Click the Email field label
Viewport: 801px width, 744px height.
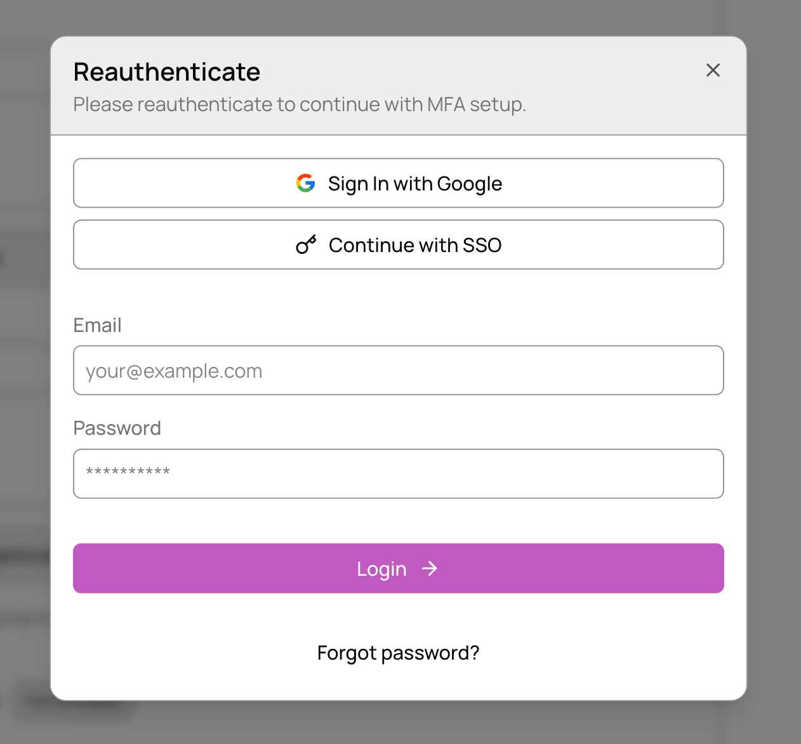[97, 325]
